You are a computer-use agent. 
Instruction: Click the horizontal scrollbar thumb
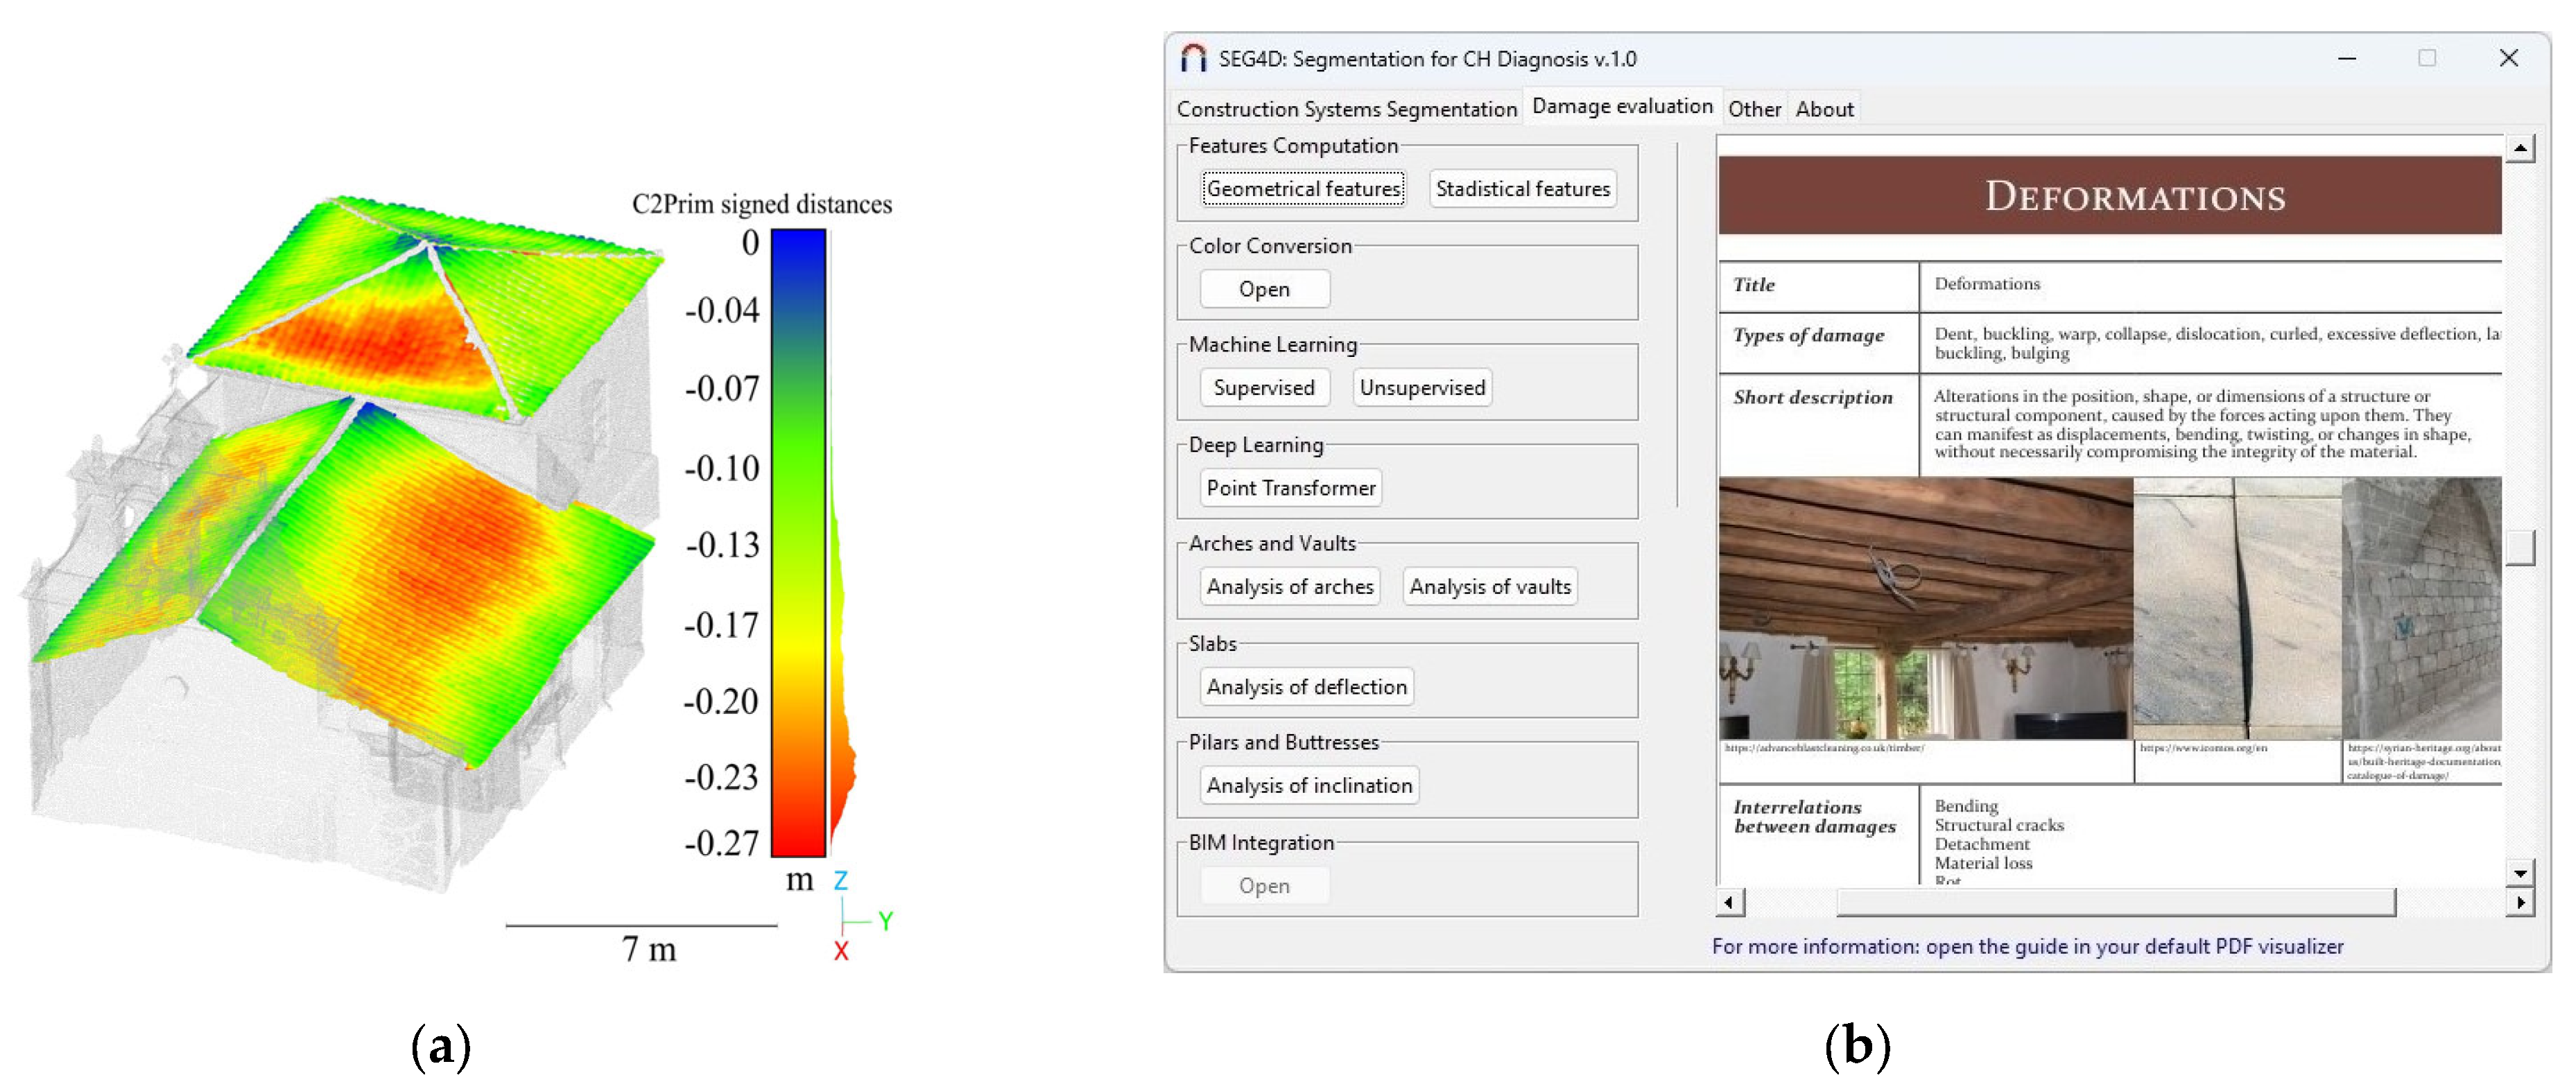point(2115,902)
